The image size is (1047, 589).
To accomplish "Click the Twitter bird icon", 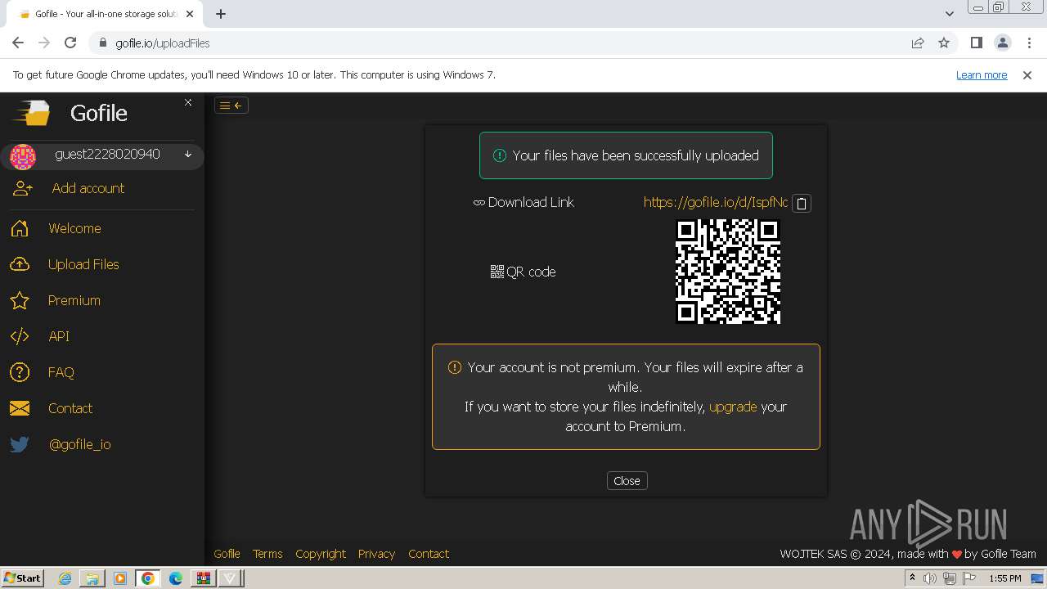I will click(x=20, y=444).
